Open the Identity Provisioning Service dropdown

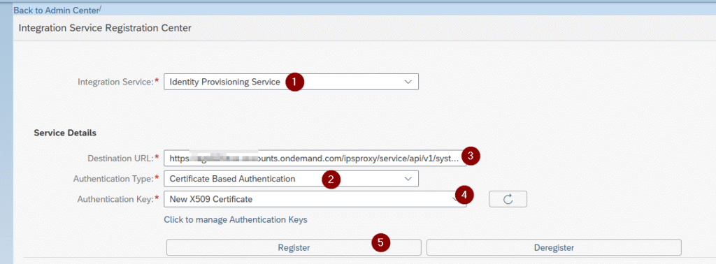291,82
